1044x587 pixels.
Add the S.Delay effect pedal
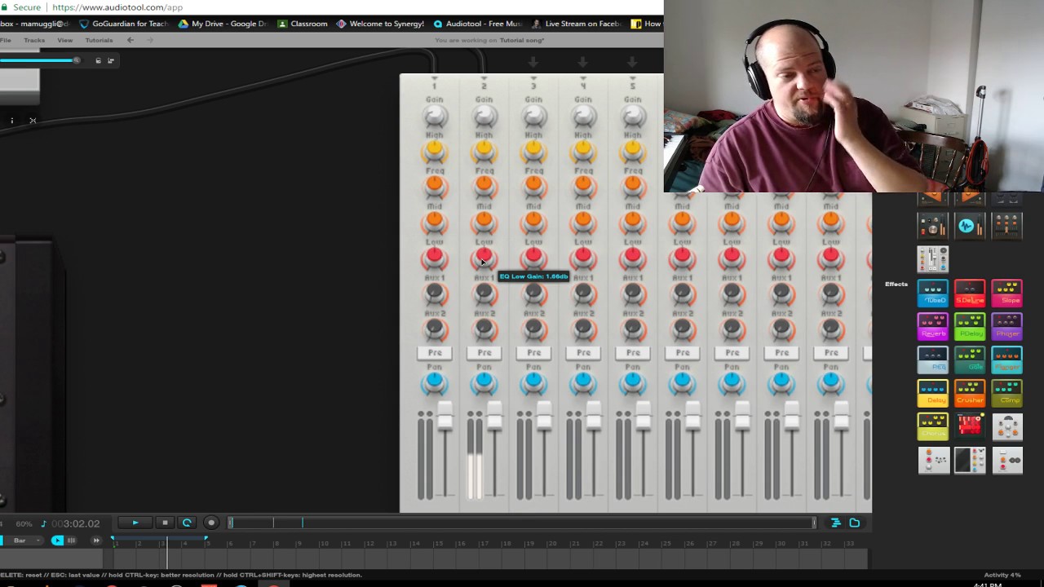970,293
